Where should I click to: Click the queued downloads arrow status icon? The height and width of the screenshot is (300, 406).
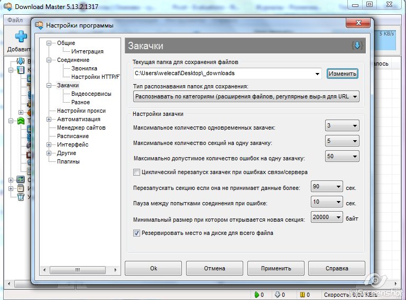pos(278,295)
